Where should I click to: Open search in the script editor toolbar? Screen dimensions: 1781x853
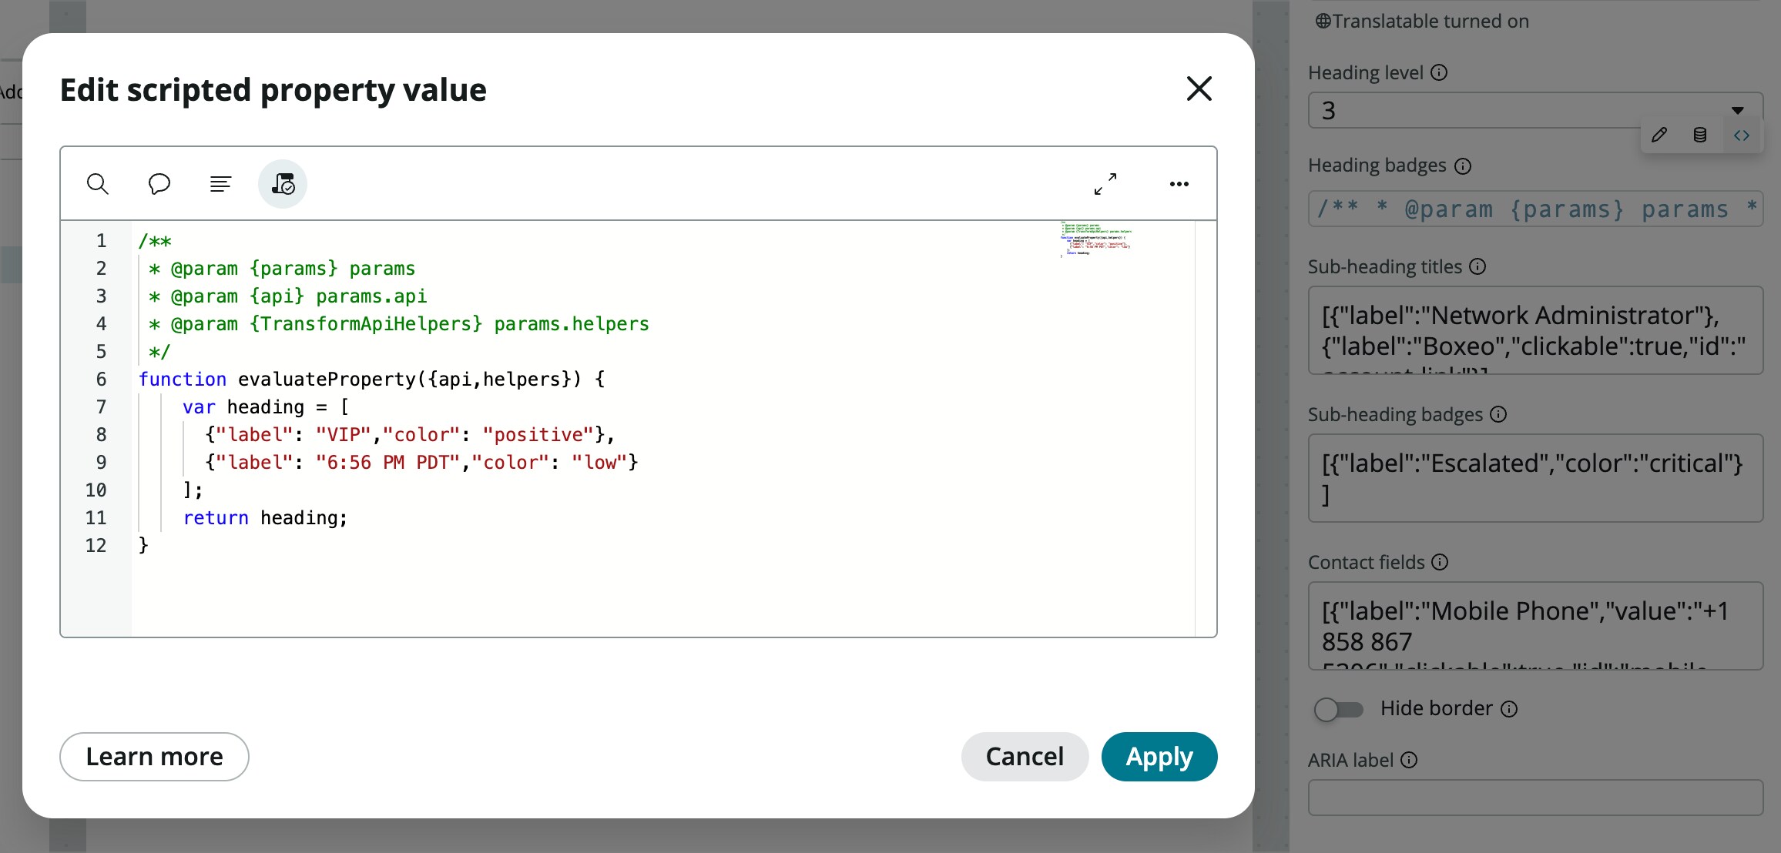(98, 184)
